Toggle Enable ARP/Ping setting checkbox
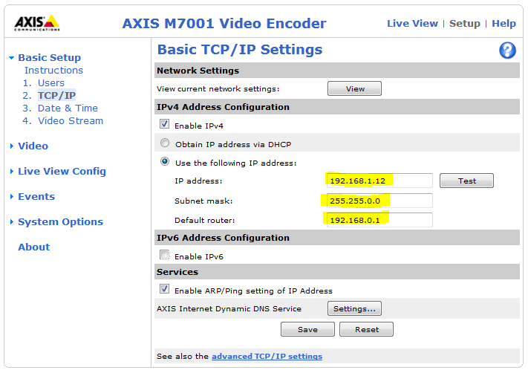 point(165,290)
